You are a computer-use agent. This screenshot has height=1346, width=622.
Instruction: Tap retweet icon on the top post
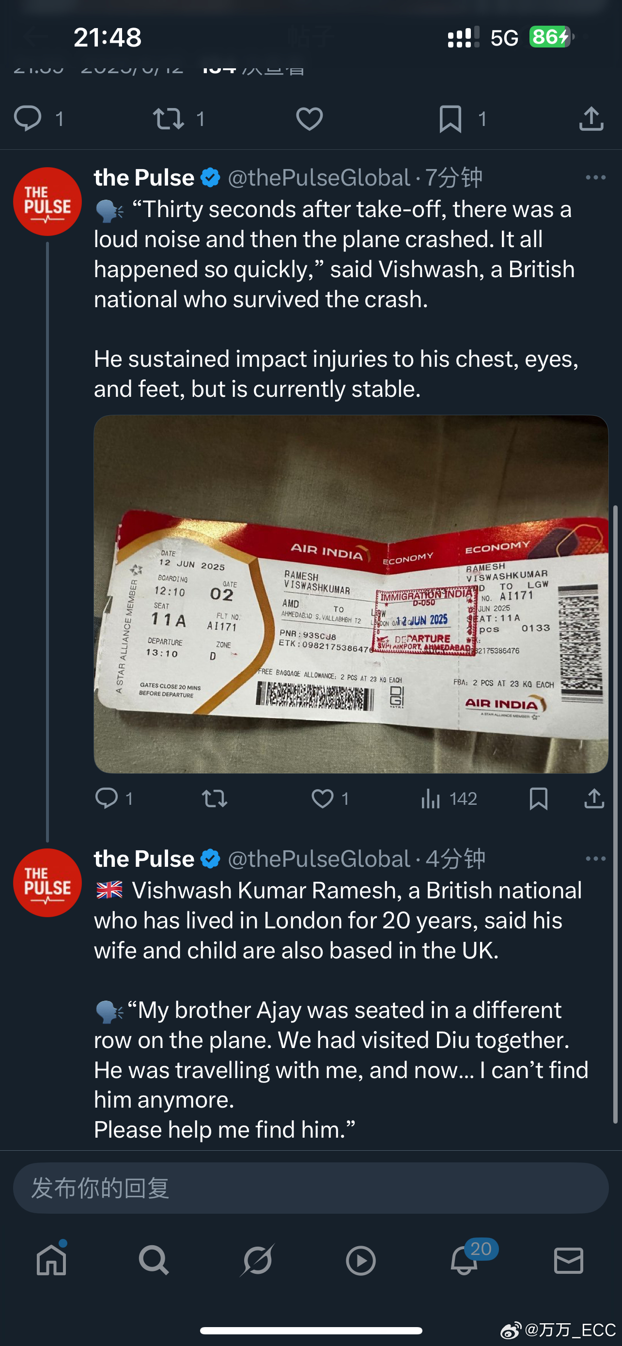click(168, 119)
